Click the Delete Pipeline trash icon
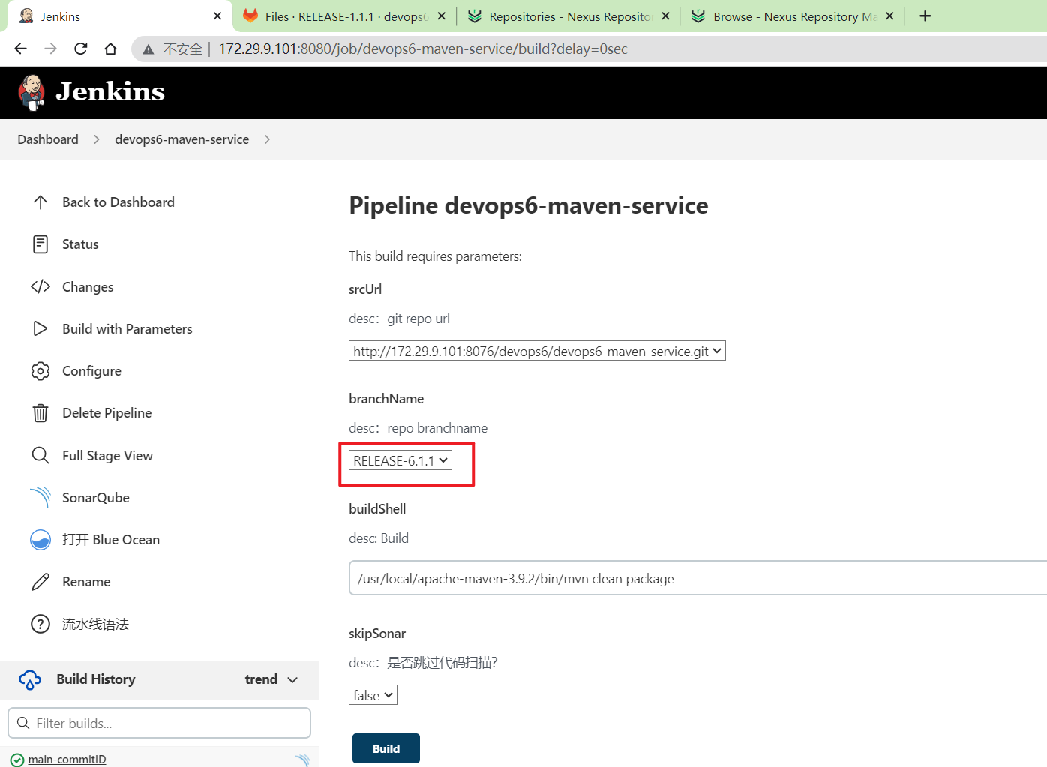This screenshot has width=1047, height=767. coord(40,413)
